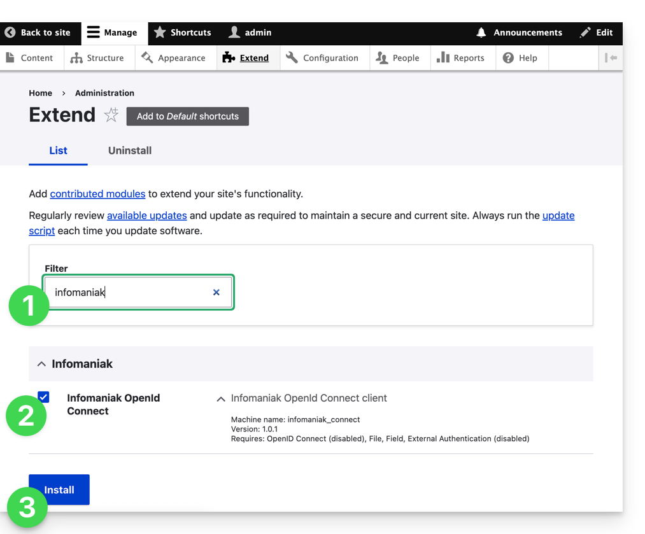Open the Content menu label
645x534 pixels.
pyautogui.click(x=37, y=58)
